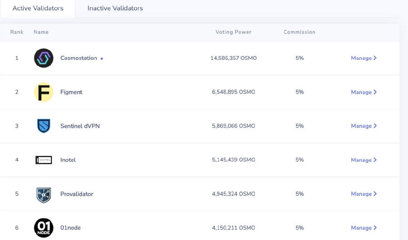Select the Provalidator validator name
The width and height of the screenshot is (408, 240).
click(x=77, y=194)
